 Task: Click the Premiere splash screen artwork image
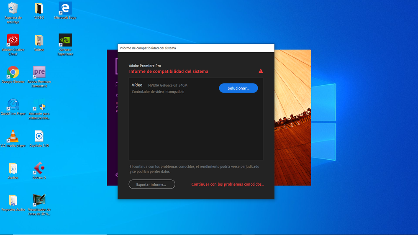[x=293, y=117]
